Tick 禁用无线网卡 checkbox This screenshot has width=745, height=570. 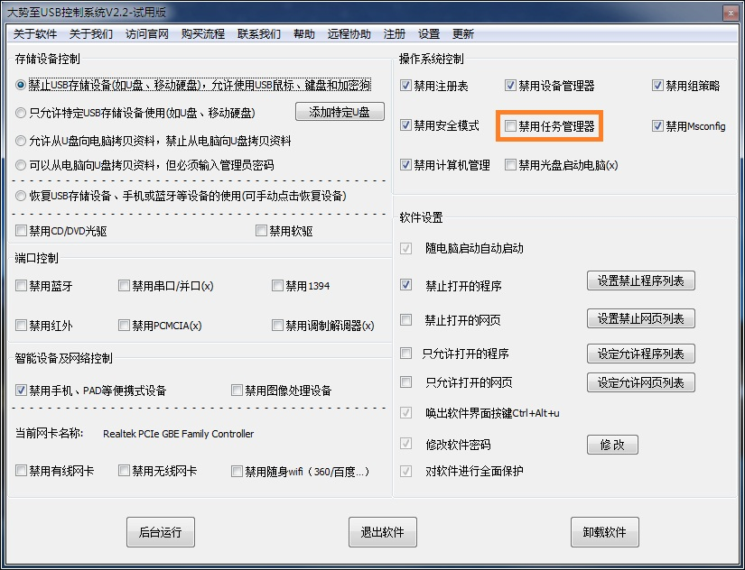click(x=124, y=471)
